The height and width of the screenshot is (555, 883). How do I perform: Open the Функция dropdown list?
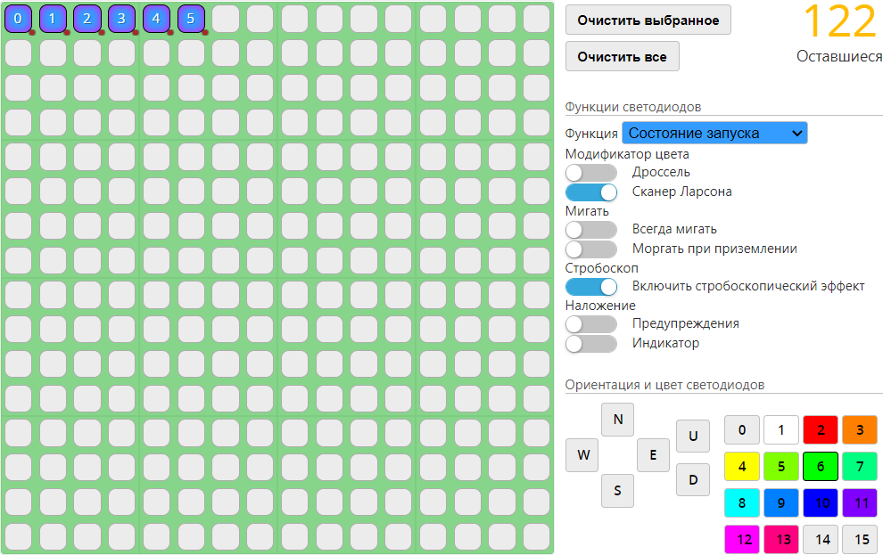pos(714,134)
